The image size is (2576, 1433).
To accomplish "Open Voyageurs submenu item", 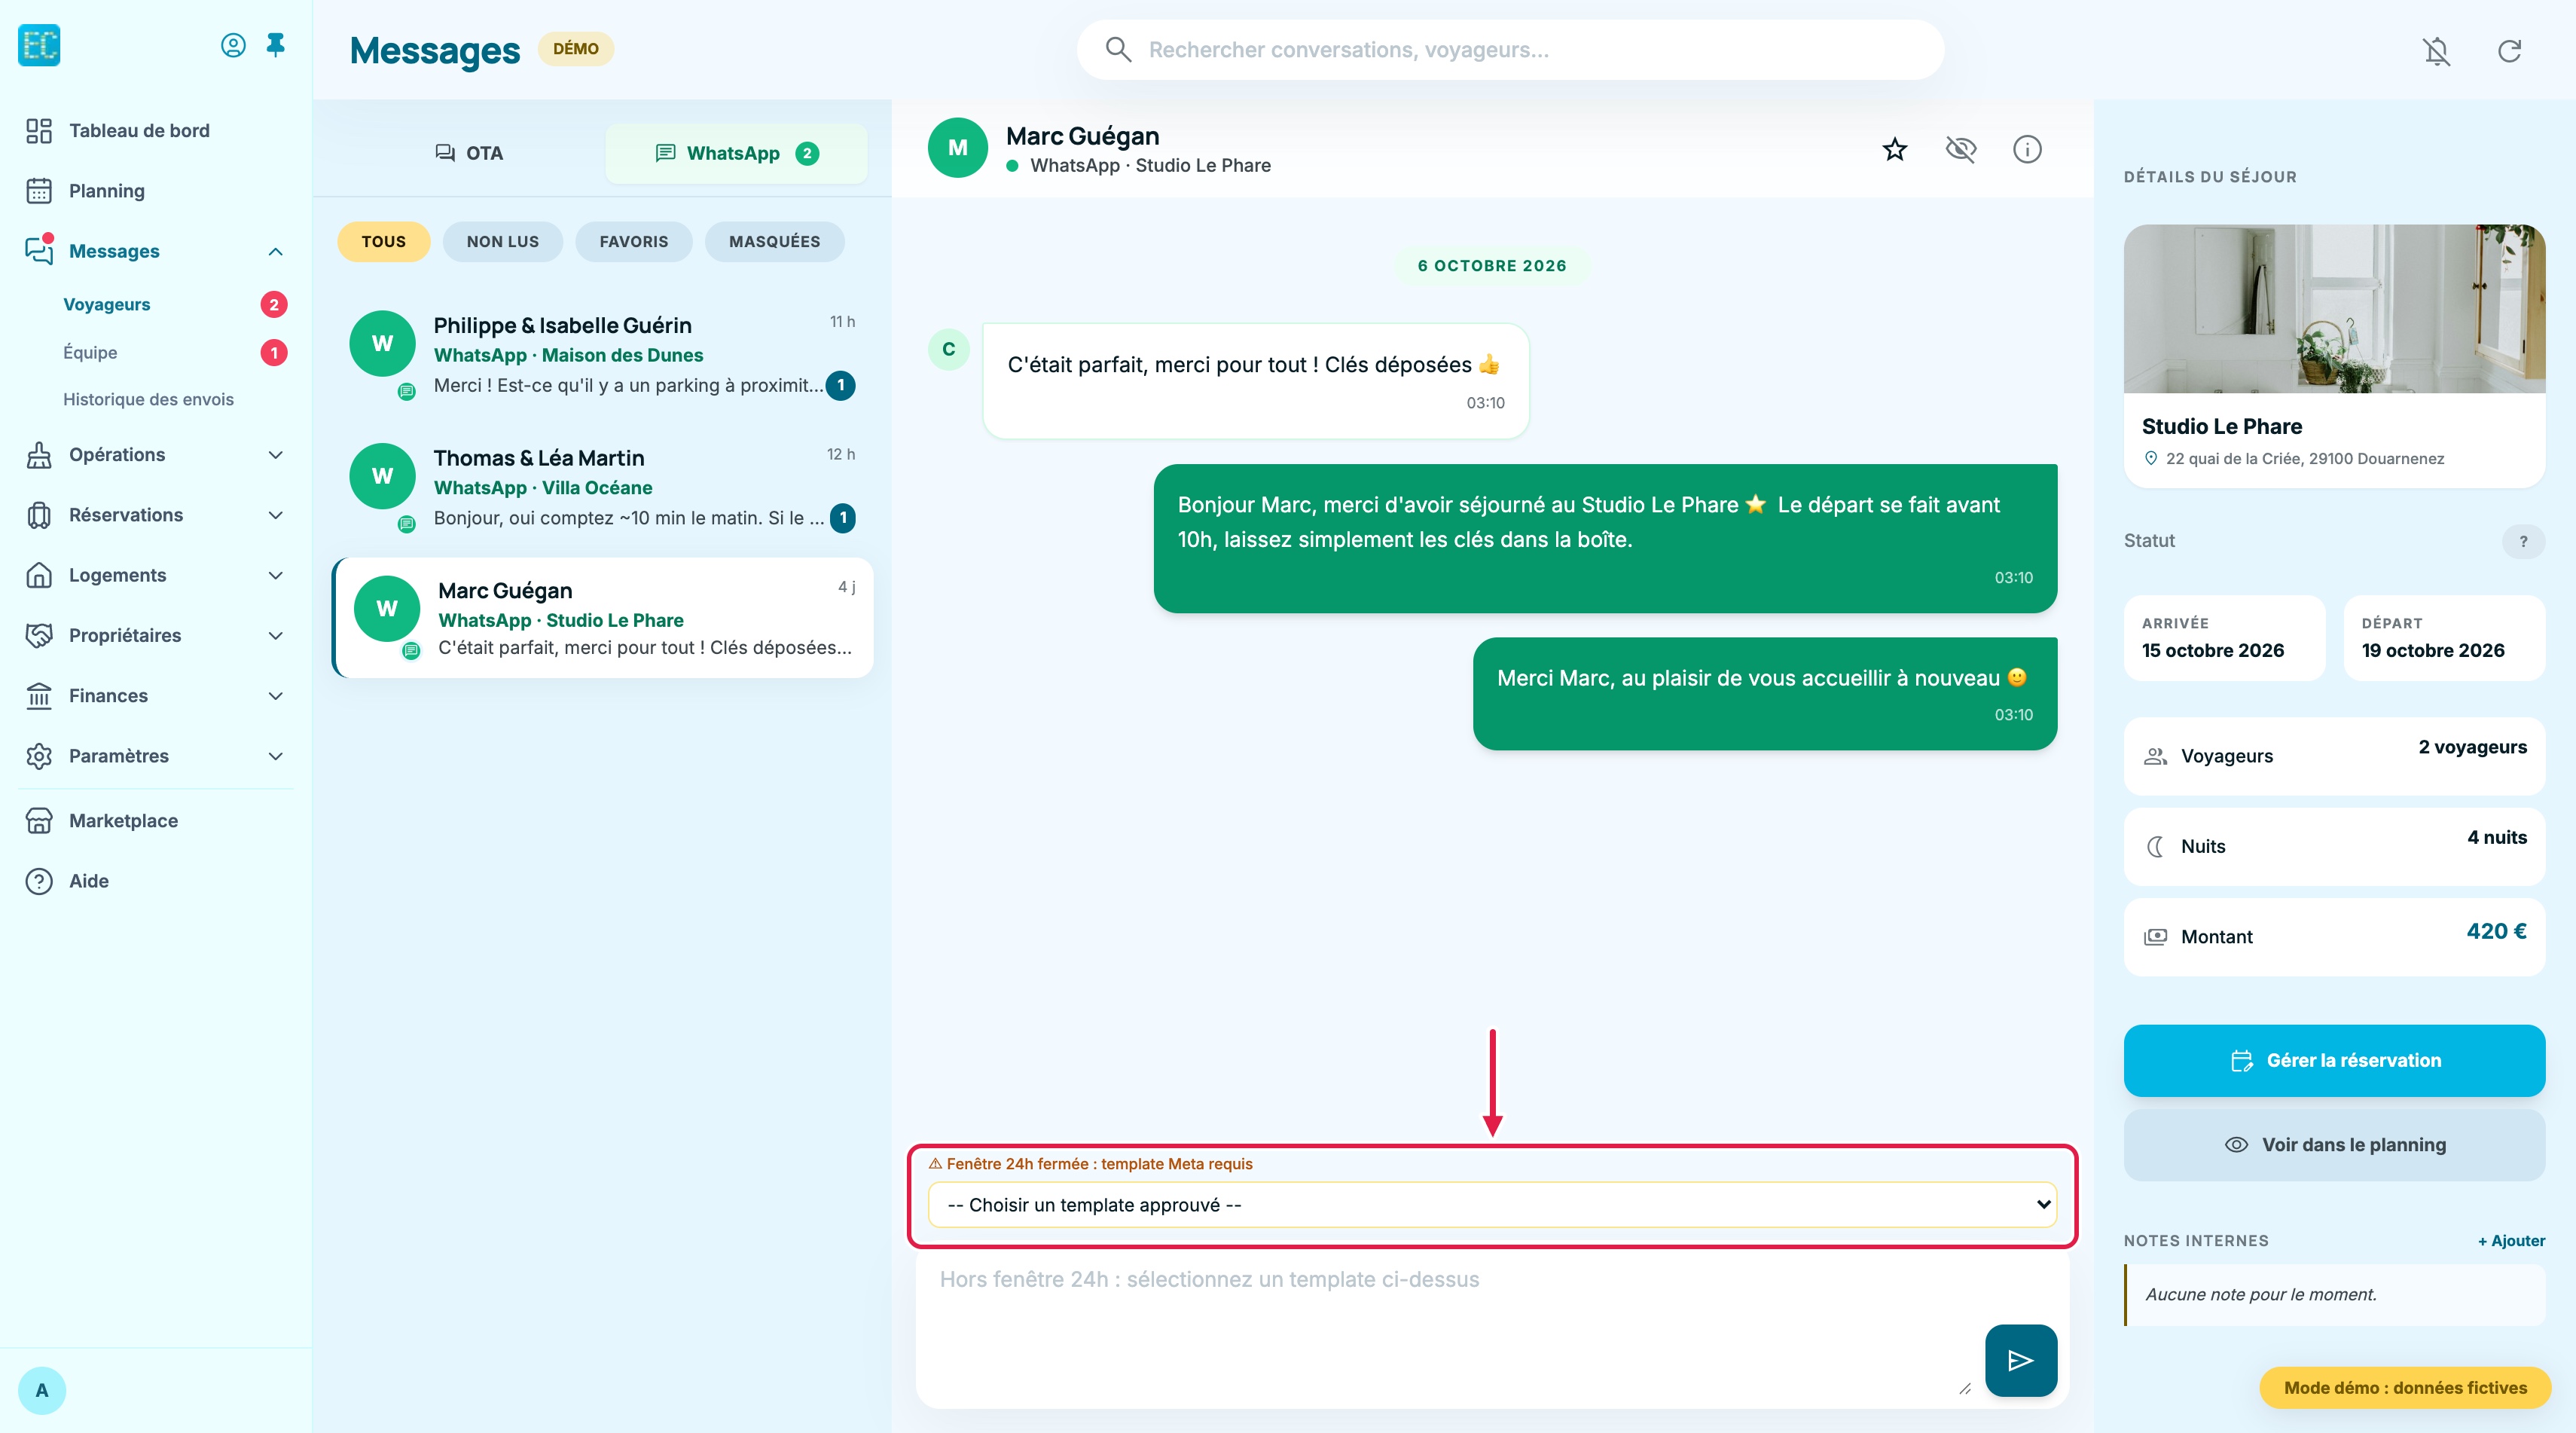I will coord(107,305).
